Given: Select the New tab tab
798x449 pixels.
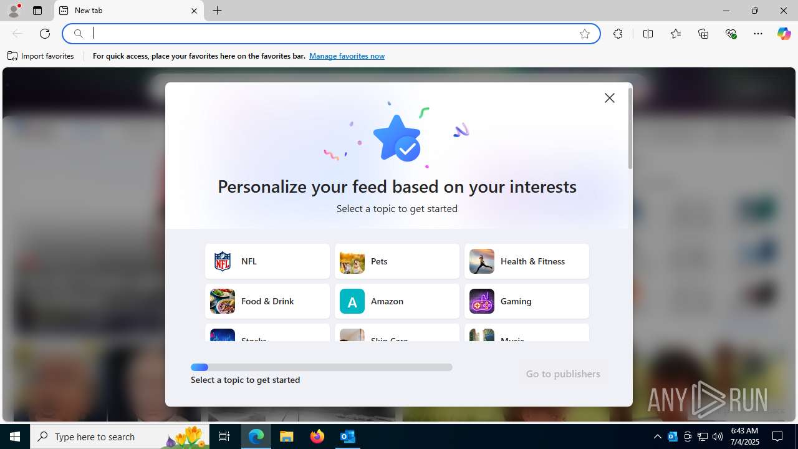Looking at the screenshot, I should 129,11.
